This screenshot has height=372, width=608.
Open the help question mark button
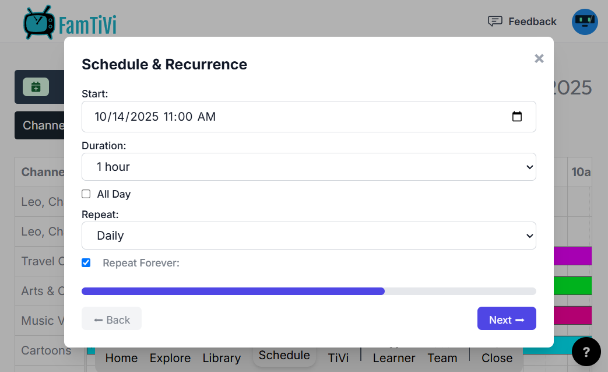(x=586, y=352)
